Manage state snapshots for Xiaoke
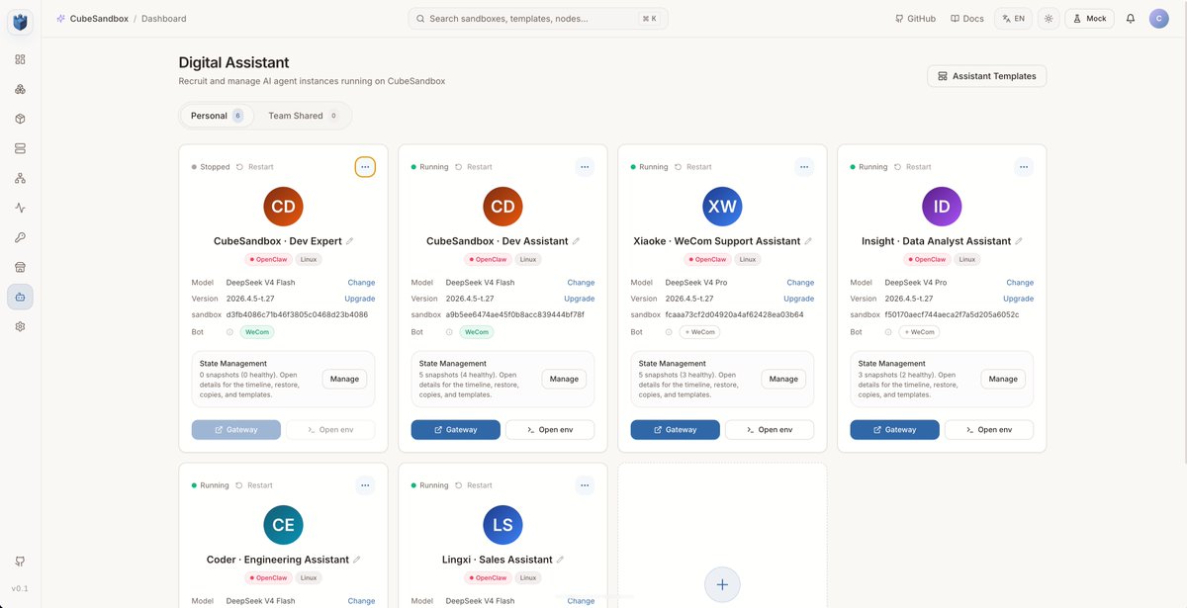This screenshot has height=608, width=1187. (x=783, y=379)
